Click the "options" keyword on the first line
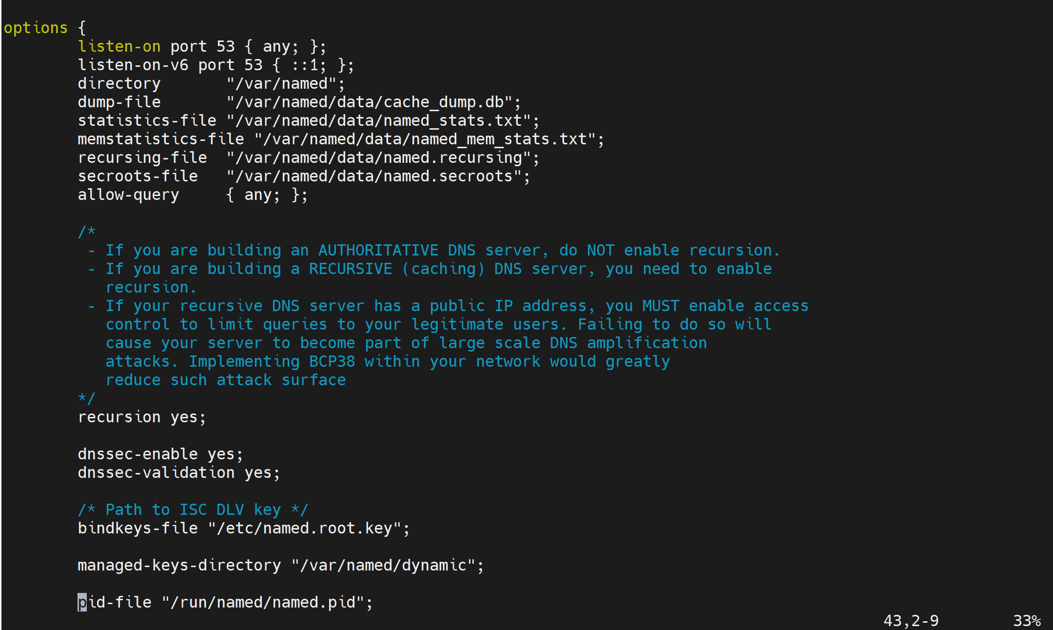The image size is (1053, 630). [35, 28]
